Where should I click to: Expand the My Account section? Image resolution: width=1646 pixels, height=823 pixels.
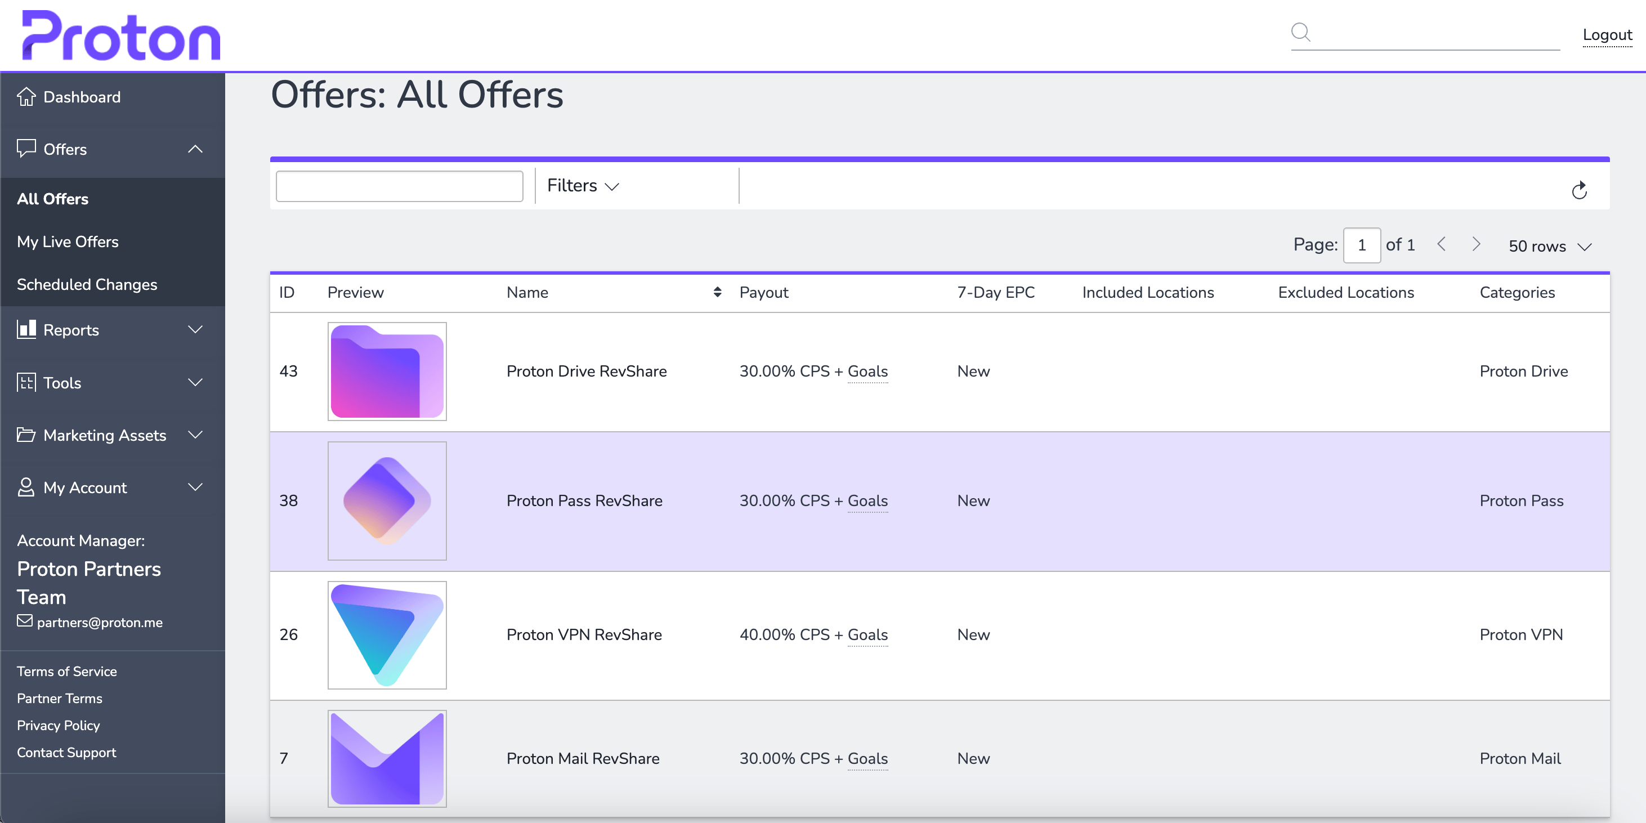point(195,487)
